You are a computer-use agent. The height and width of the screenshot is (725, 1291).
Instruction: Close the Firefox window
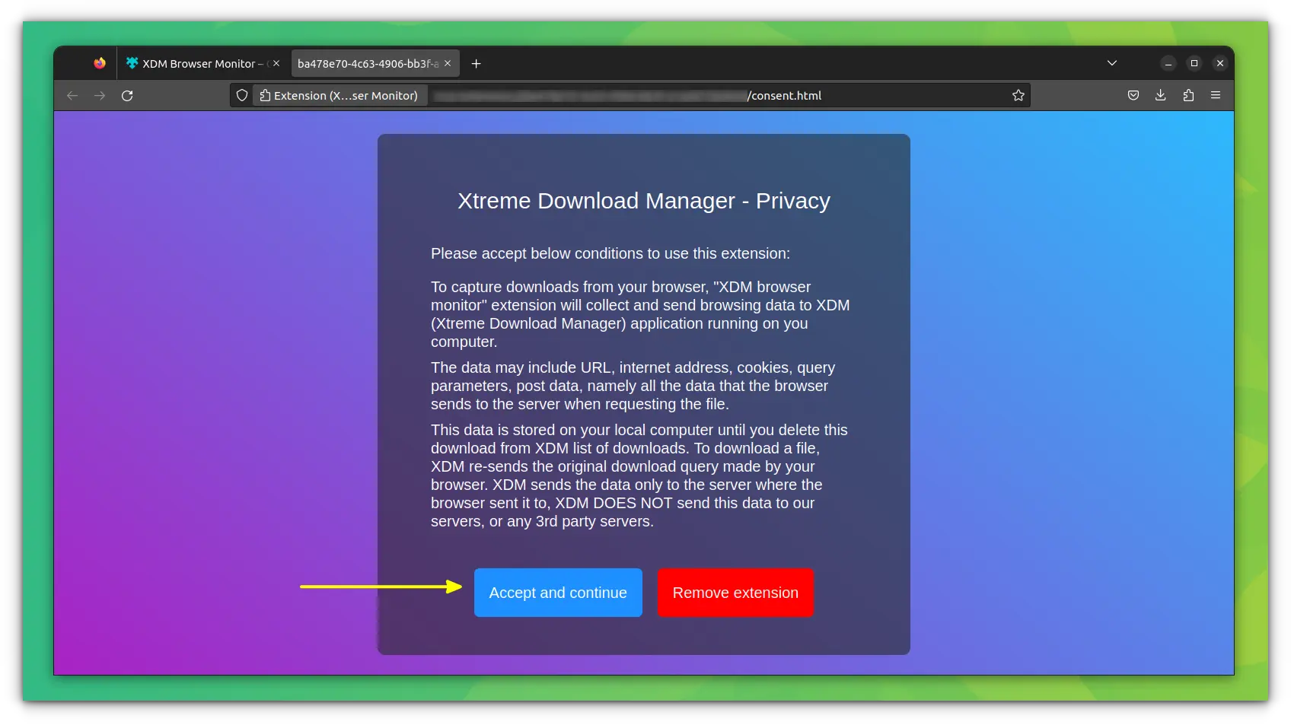click(x=1220, y=64)
